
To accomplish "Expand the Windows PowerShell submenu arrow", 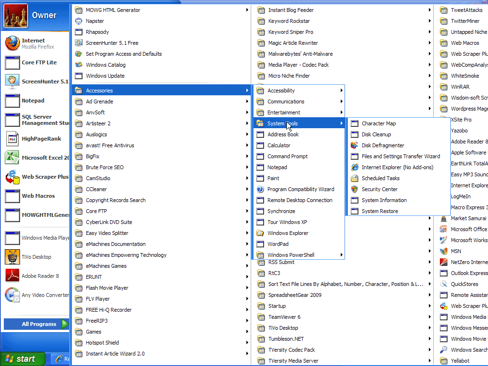I will point(341,255).
